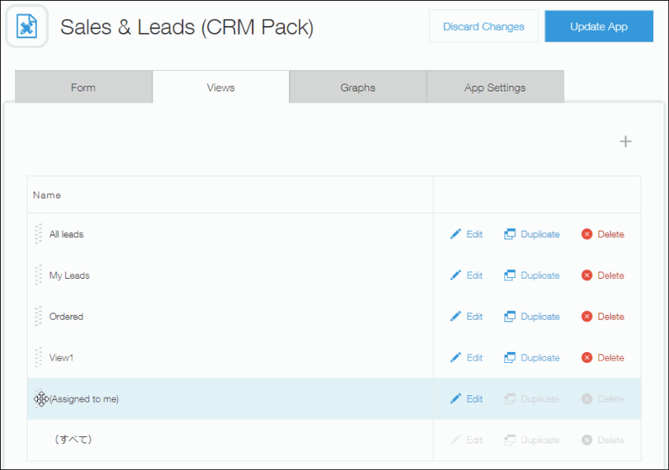
Task: Click the pencil Edit icon for (Assigned to me)
Action: tap(456, 398)
